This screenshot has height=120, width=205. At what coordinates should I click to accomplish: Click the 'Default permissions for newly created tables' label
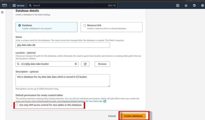tap(39, 95)
